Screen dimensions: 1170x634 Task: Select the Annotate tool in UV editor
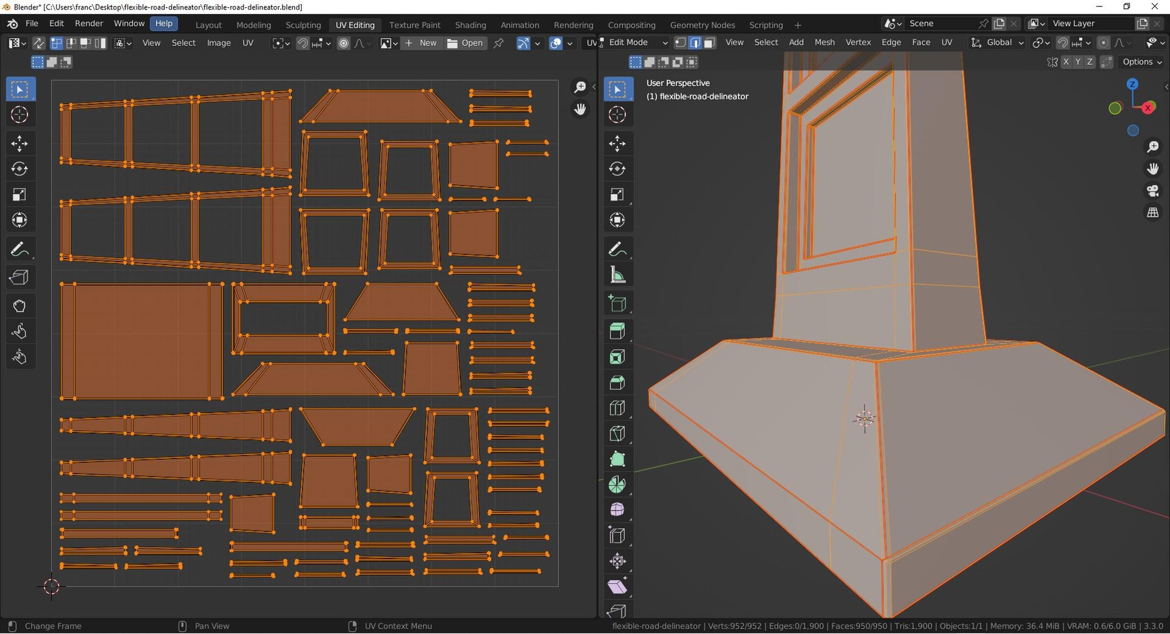tap(19, 249)
